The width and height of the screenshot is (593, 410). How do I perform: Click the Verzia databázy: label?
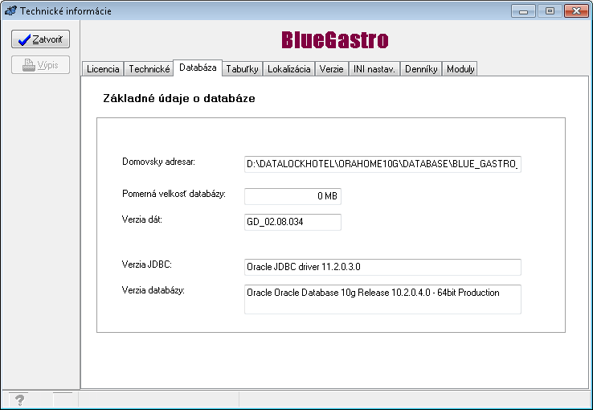point(153,290)
